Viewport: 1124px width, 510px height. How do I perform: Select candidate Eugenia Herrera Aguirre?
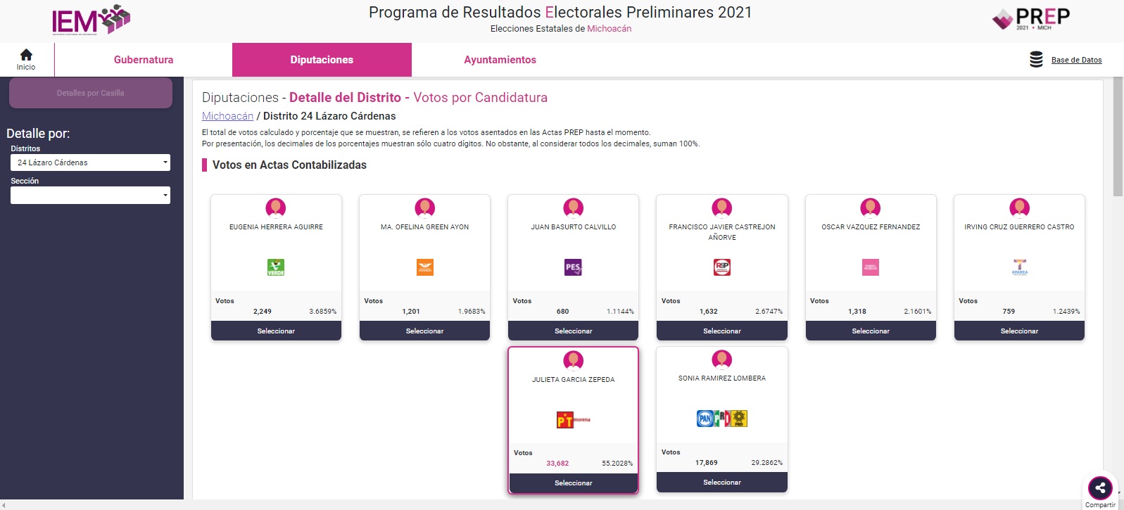(276, 331)
